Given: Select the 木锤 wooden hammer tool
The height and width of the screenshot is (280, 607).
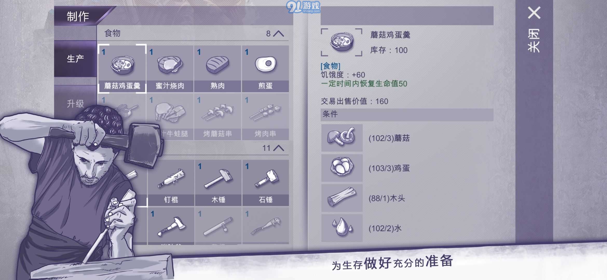Looking at the screenshot, I should click(218, 183).
